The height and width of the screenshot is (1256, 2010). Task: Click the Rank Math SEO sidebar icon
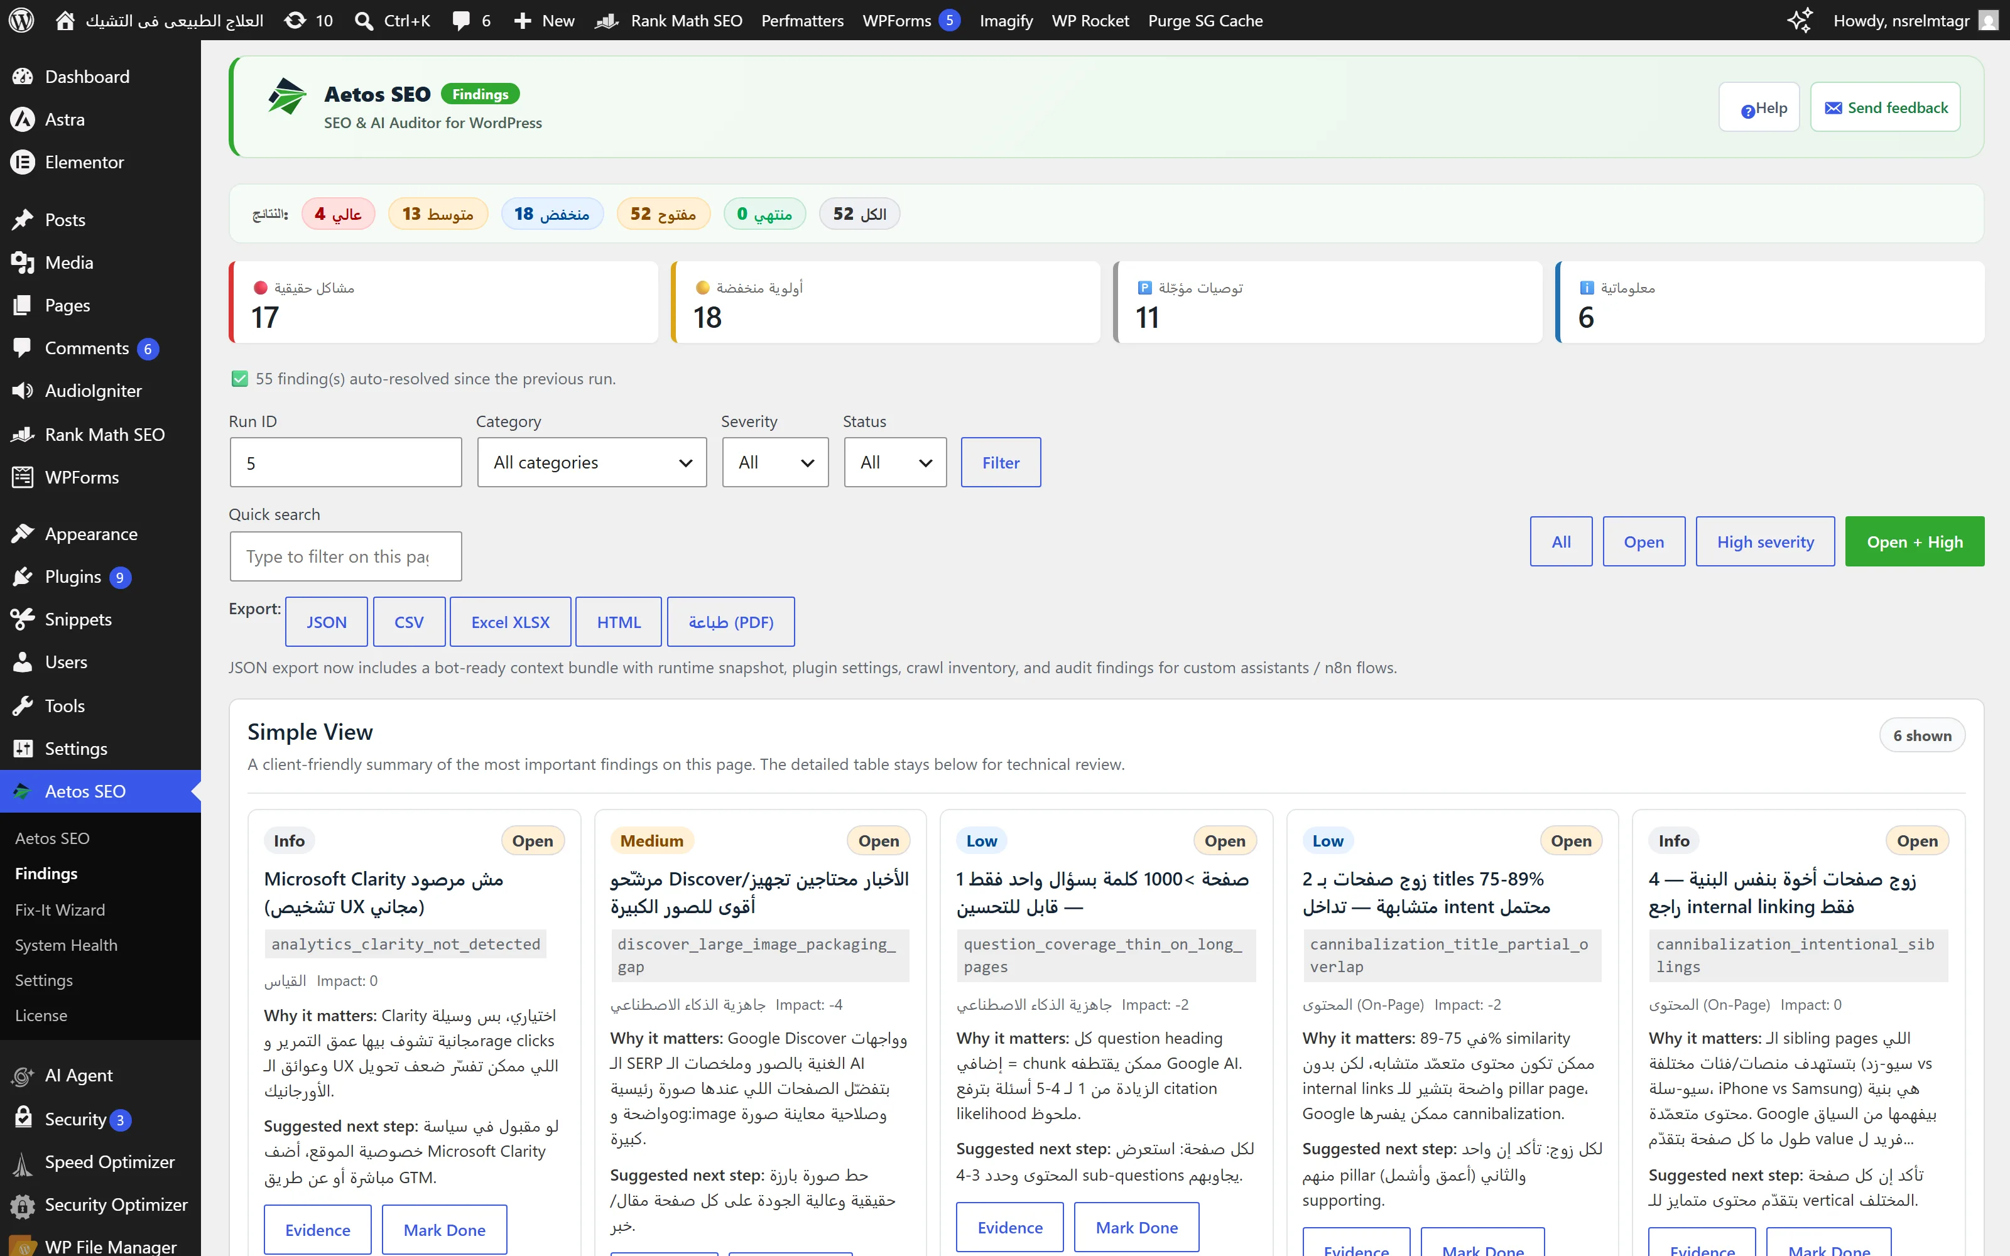tap(23, 435)
